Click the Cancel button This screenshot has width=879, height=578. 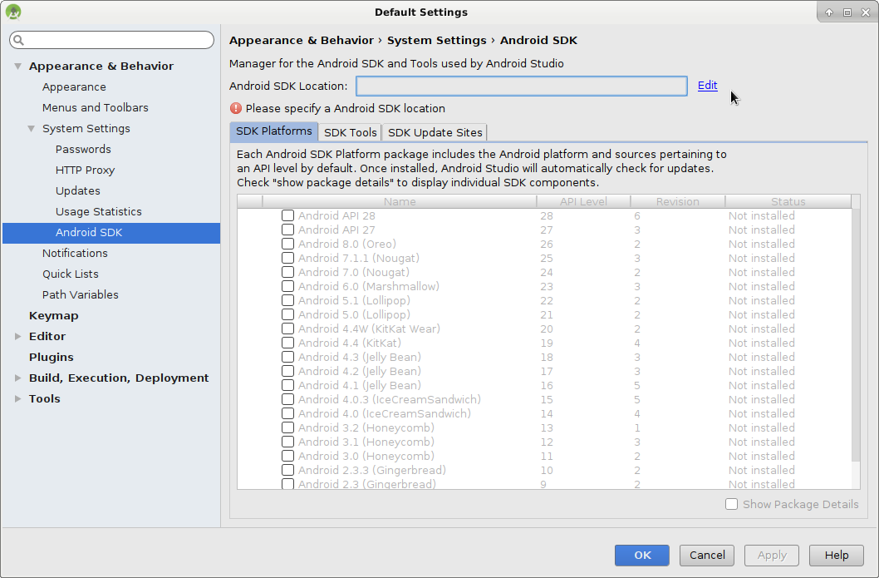[707, 555]
